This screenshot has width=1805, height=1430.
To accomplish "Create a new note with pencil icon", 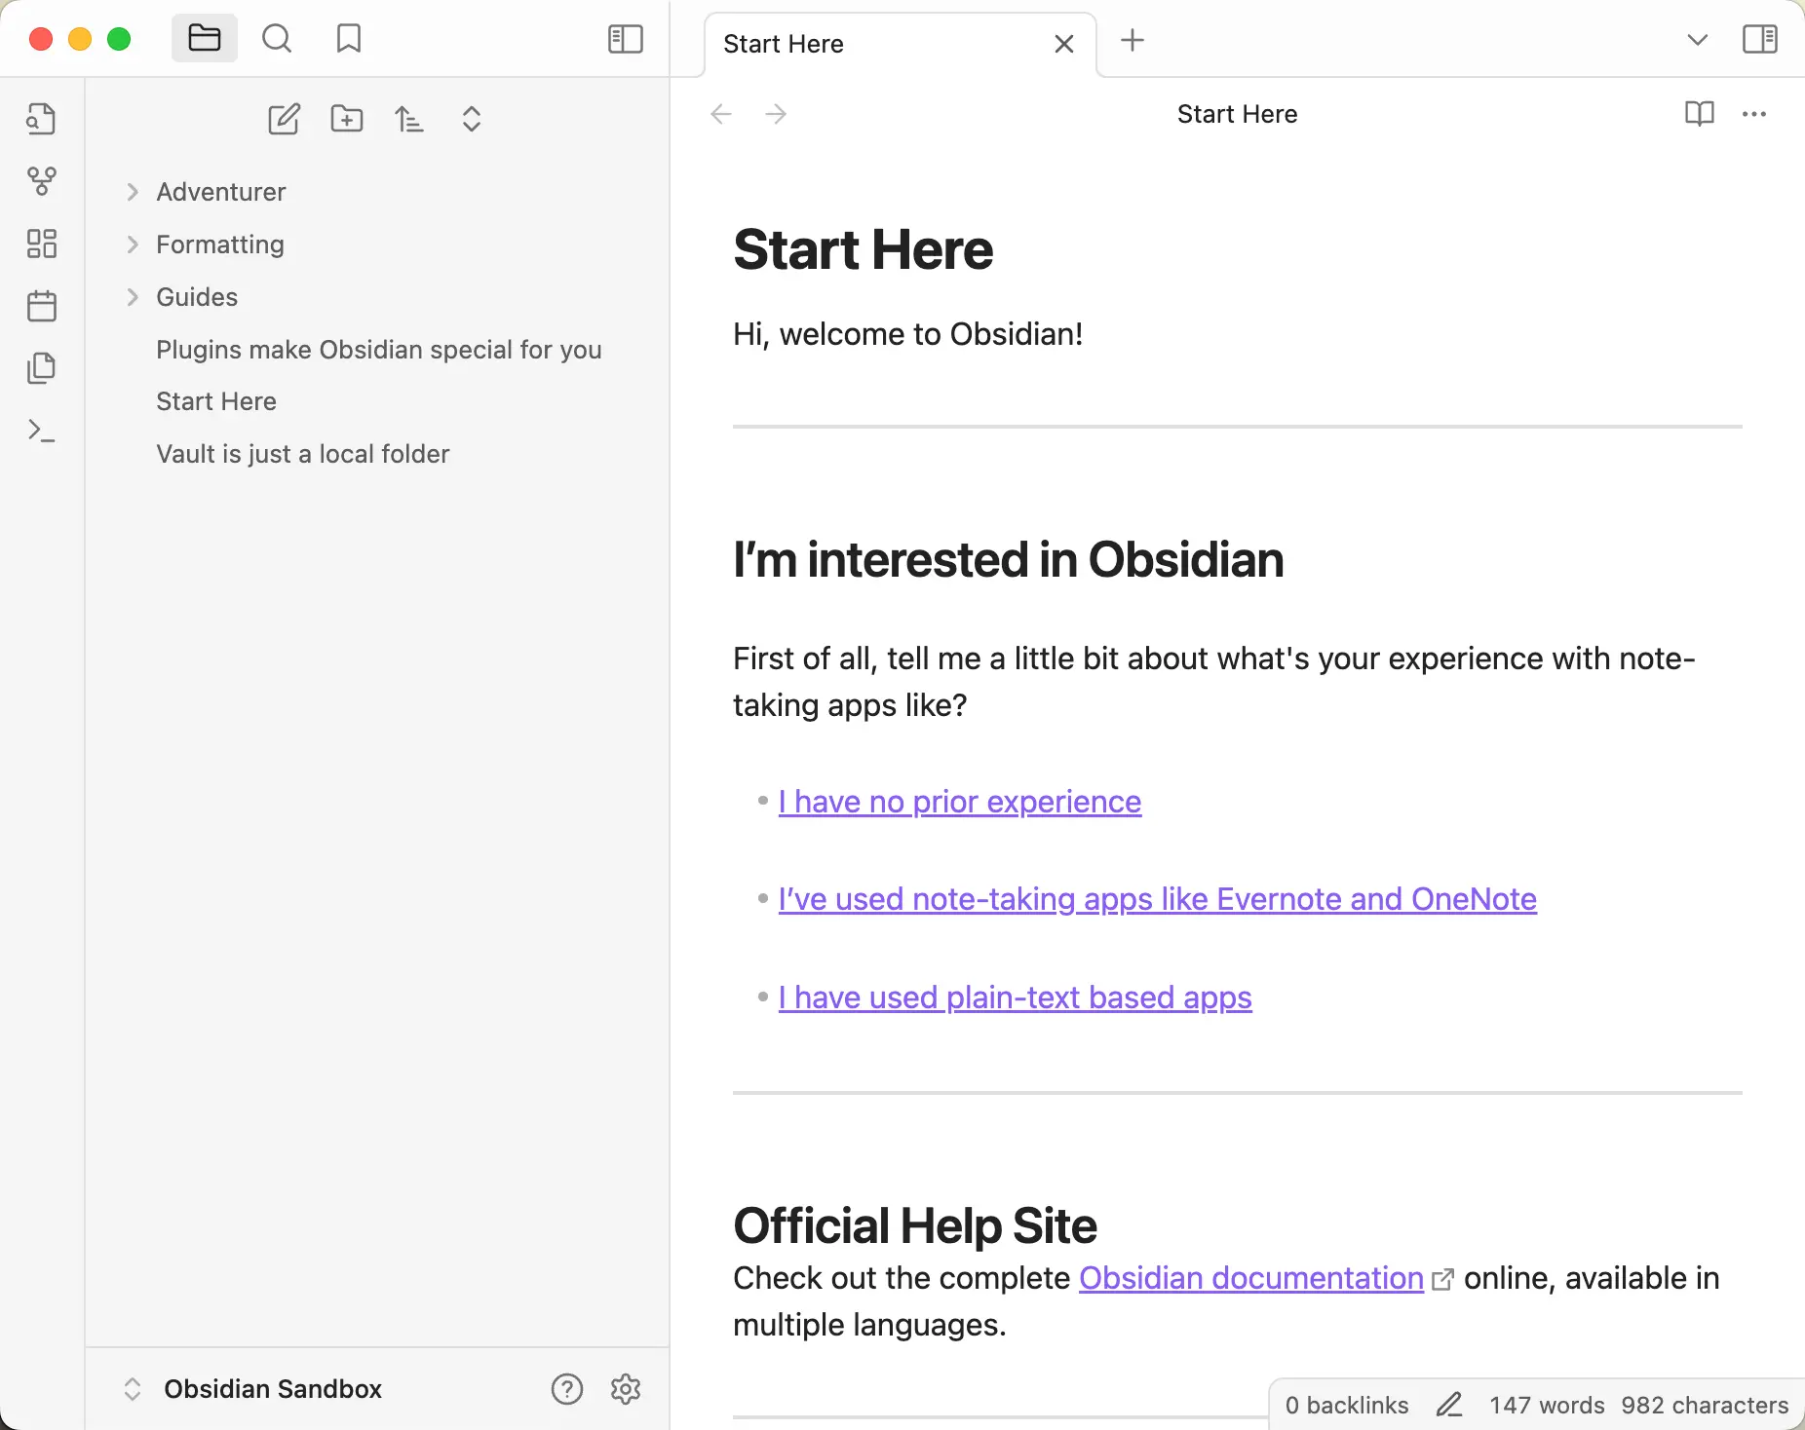I will (x=284, y=119).
